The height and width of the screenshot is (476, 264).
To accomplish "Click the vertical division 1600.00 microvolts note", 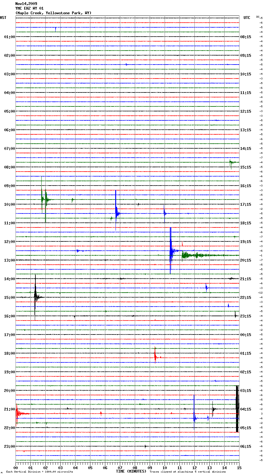I will pos(39,472).
